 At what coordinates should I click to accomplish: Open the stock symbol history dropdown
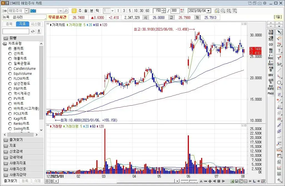click(61, 11)
